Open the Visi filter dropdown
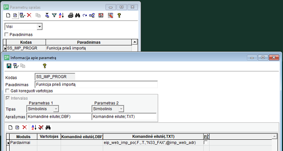 point(39,27)
